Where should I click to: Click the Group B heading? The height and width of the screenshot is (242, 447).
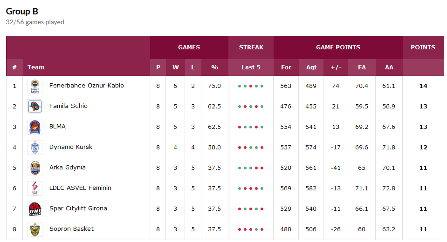click(22, 11)
